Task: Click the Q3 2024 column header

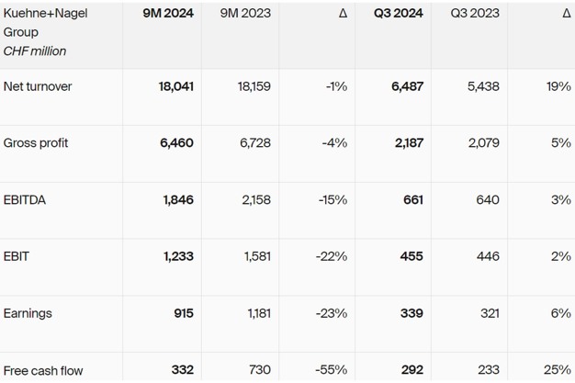Action: 398,14
